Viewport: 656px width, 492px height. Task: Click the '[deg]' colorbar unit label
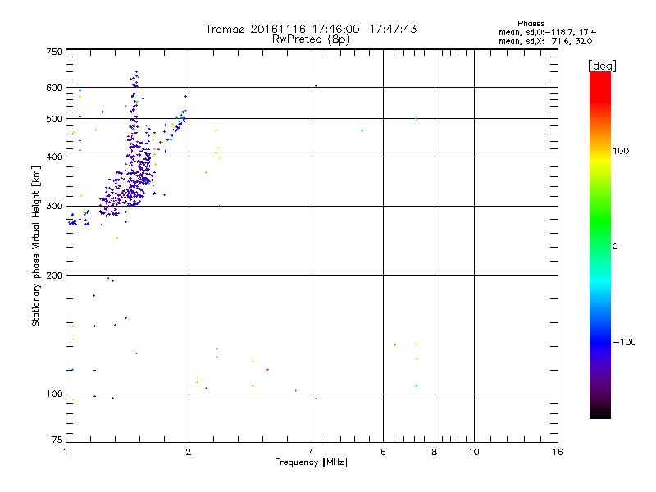602,66
